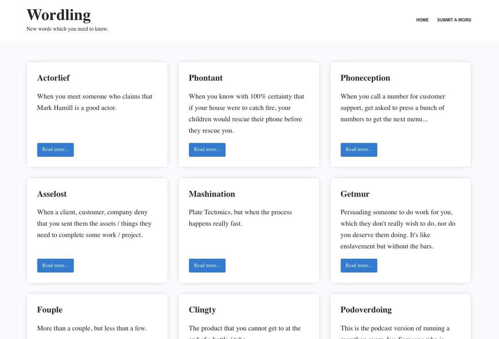Click Read more under Actorlief
499x339 pixels.
(55, 150)
